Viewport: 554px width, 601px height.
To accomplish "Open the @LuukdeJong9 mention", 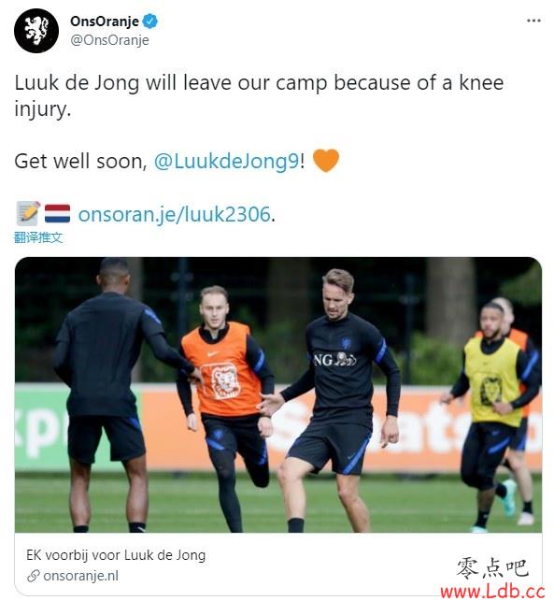I will click(x=226, y=161).
